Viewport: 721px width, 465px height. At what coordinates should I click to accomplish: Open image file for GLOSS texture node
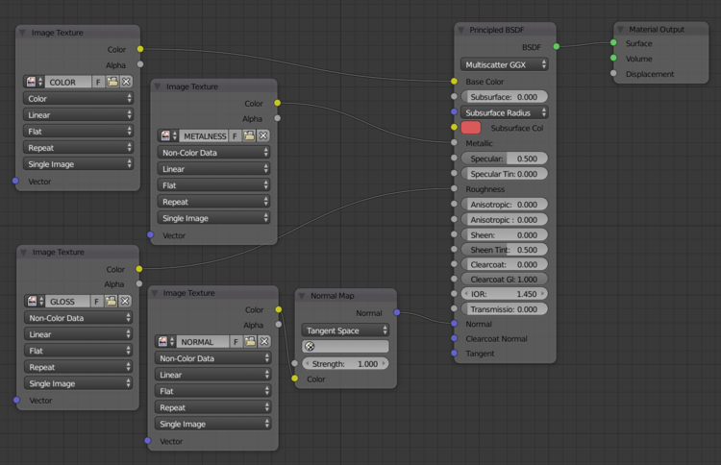click(112, 302)
